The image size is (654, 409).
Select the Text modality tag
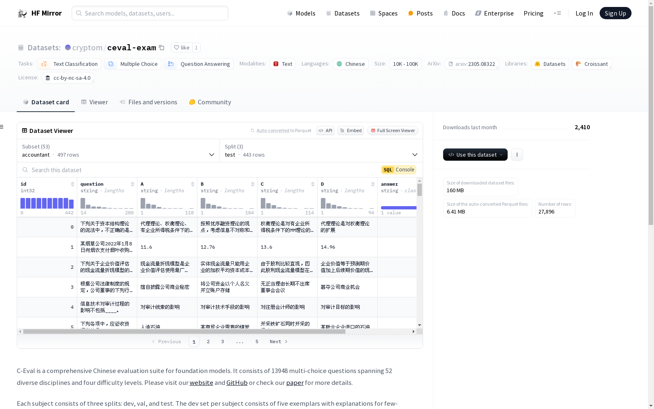click(x=282, y=64)
